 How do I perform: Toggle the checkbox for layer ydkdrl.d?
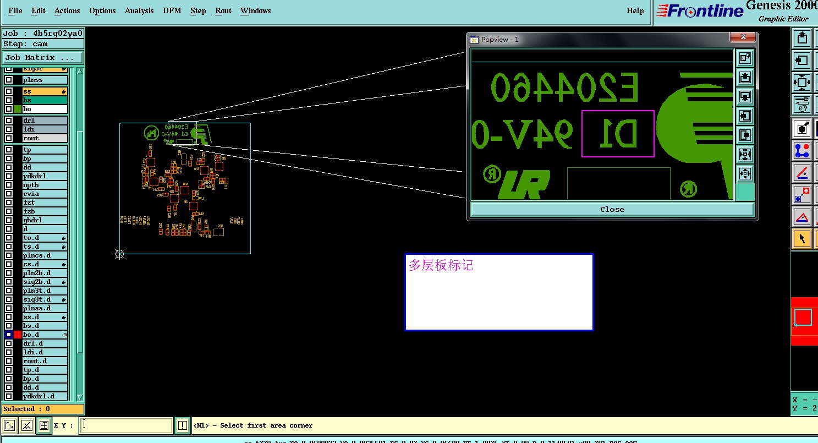coord(9,396)
